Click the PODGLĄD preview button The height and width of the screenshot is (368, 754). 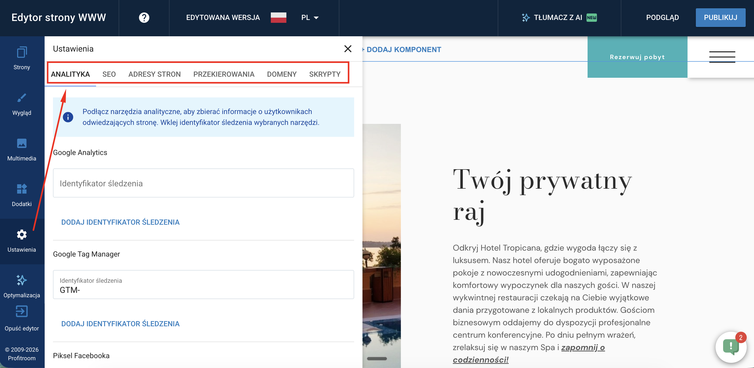662,18
